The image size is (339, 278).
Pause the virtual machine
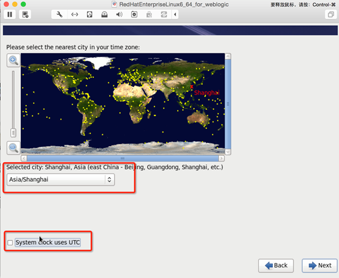coord(10,15)
